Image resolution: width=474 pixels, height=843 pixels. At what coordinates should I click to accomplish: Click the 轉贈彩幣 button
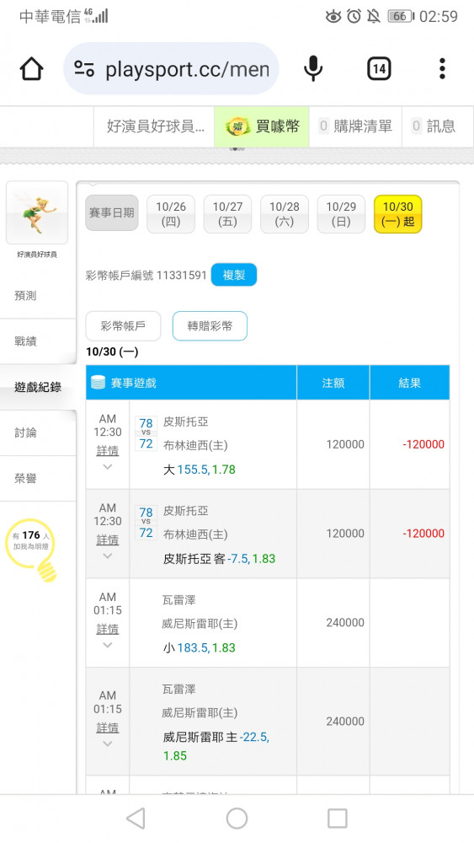point(210,325)
